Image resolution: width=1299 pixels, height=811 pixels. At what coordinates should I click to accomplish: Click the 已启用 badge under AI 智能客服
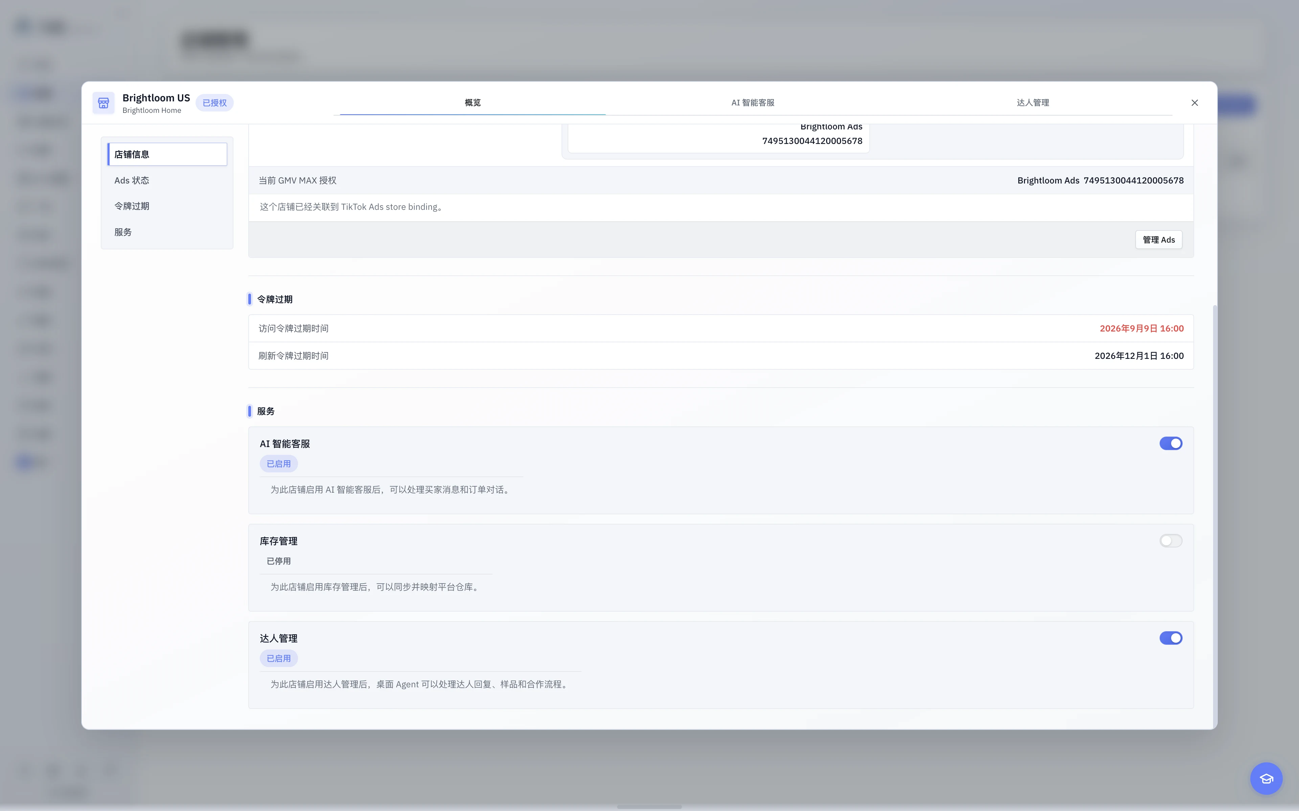[279, 464]
